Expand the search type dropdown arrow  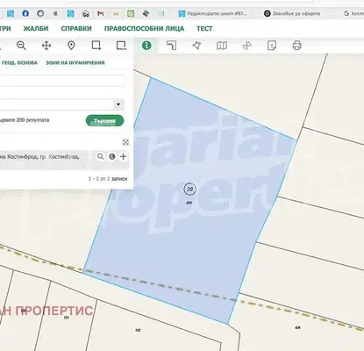tap(118, 104)
